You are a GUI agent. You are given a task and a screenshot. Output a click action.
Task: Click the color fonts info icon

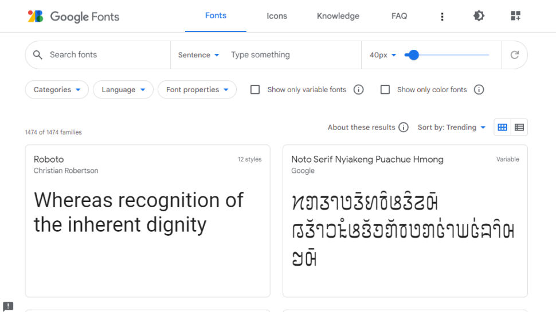pos(479,89)
